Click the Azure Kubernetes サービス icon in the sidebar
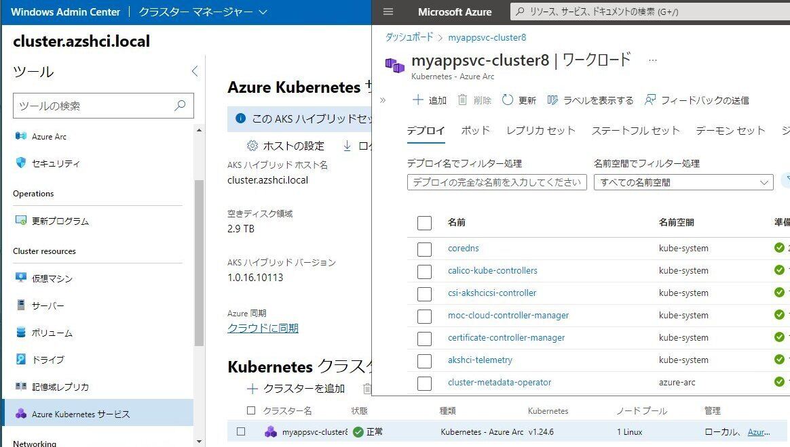This screenshot has width=790, height=447. click(x=20, y=413)
